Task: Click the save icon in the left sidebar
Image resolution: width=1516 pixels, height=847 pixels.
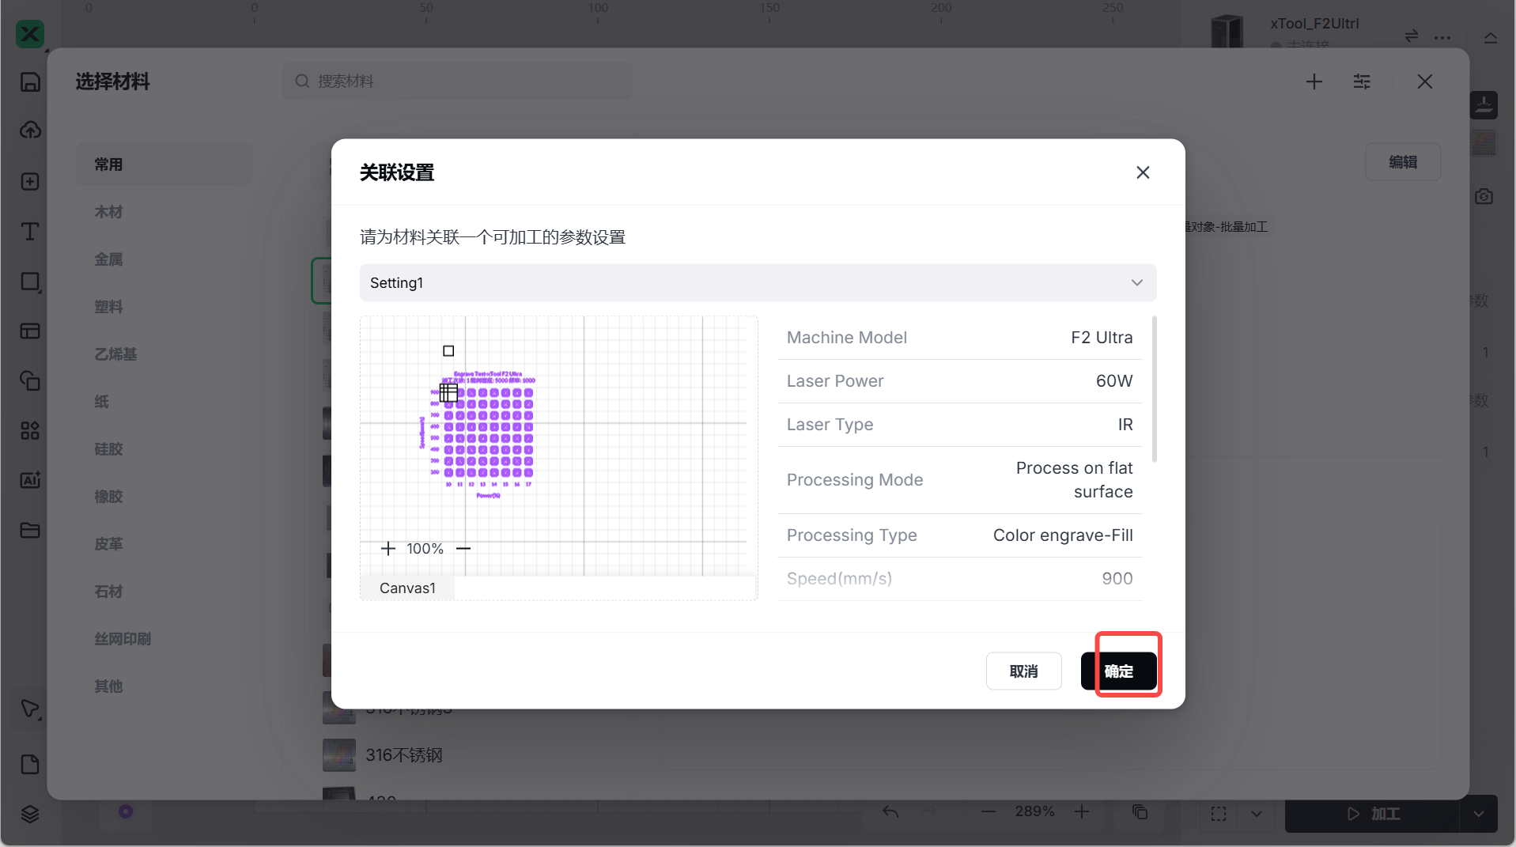Action: pyautogui.click(x=30, y=82)
